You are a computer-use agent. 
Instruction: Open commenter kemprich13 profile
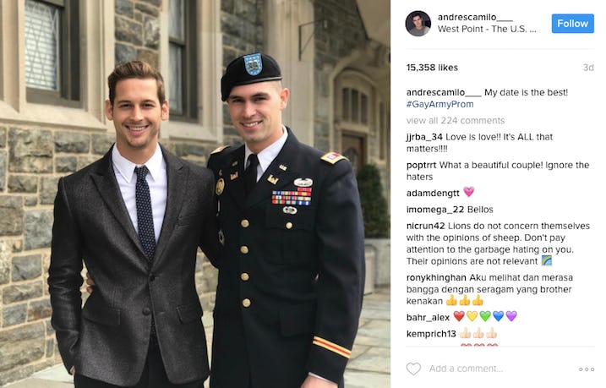pyautogui.click(x=431, y=334)
